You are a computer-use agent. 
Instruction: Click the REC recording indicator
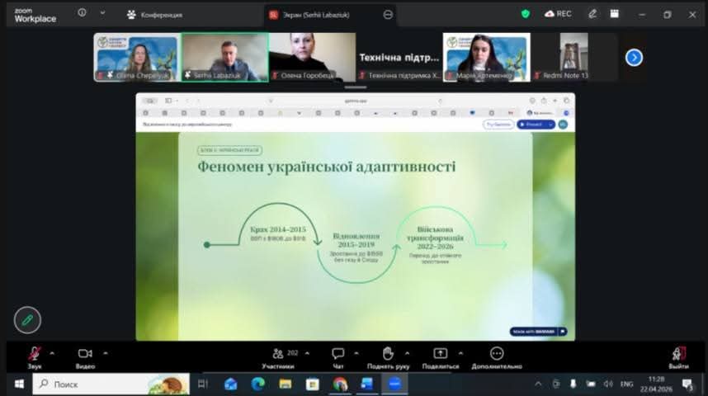tap(558, 13)
